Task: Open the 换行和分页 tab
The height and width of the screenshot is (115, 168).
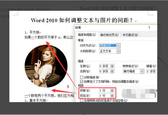Action: coord(109,35)
